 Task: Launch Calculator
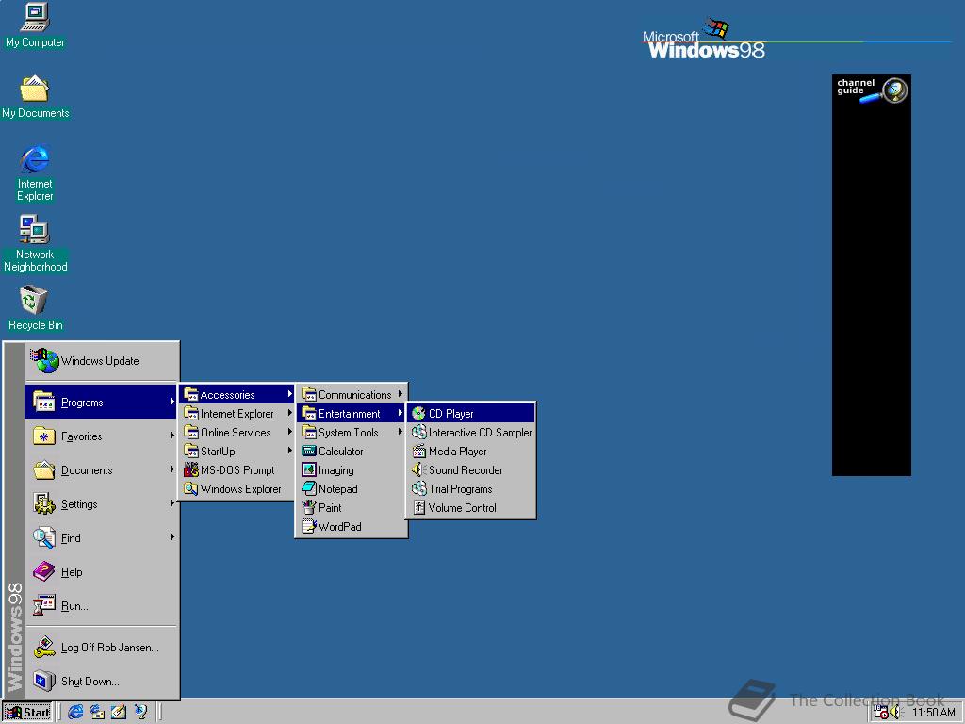352,452
